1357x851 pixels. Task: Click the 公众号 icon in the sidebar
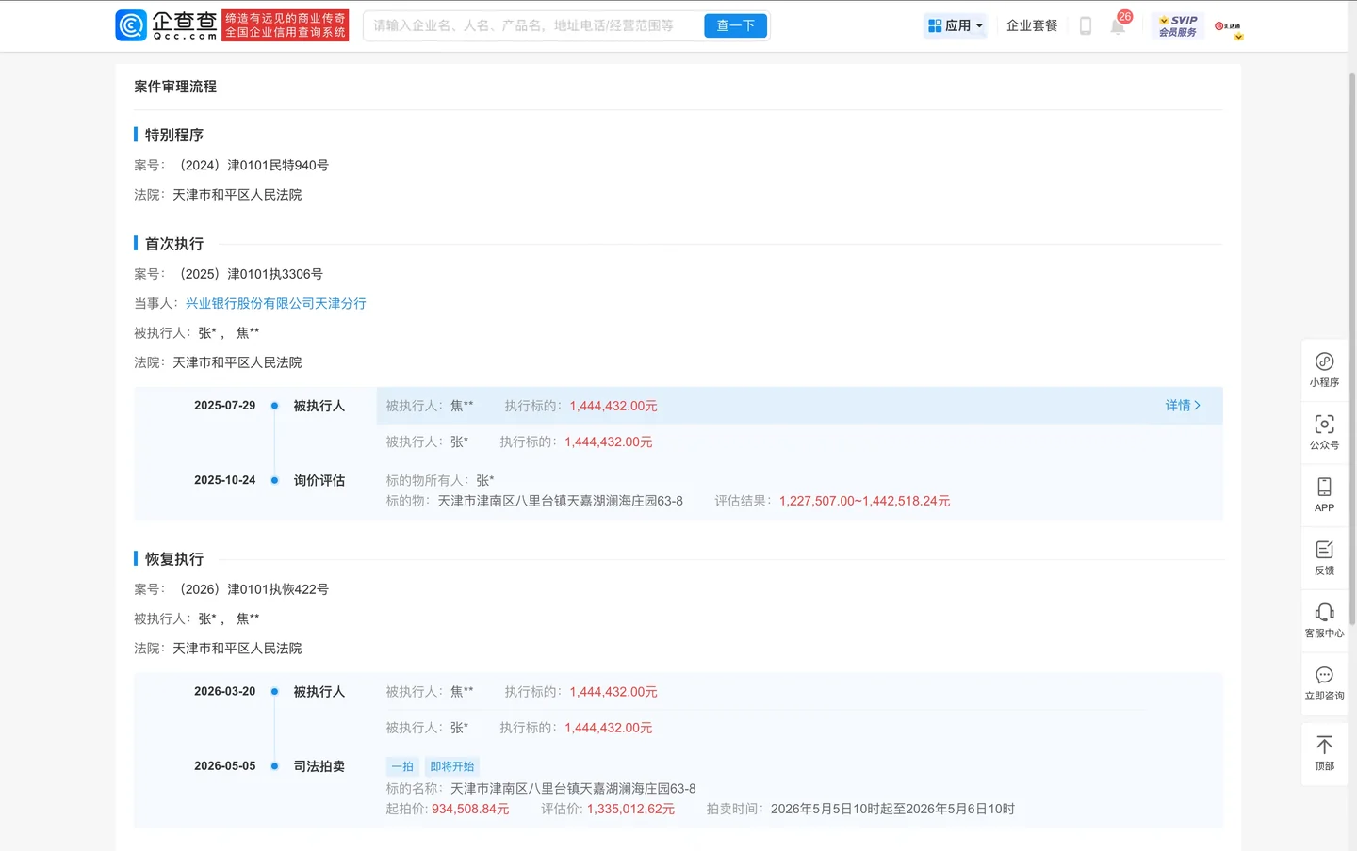click(x=1324, y=432)
